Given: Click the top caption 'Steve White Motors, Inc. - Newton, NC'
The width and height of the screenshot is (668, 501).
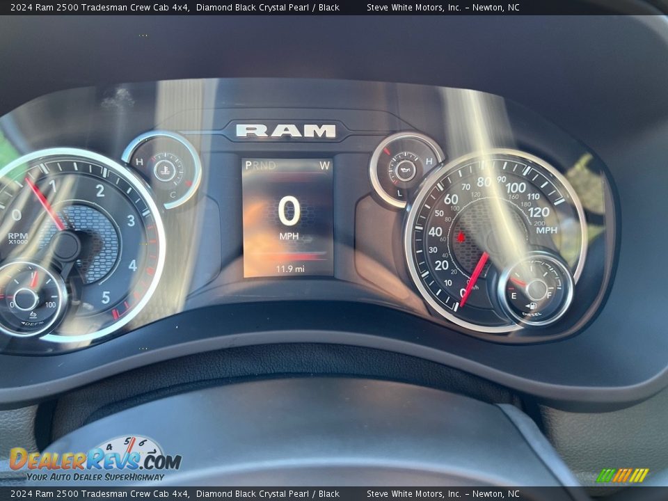Looking at the screenshot, I should tap(443, 7).
